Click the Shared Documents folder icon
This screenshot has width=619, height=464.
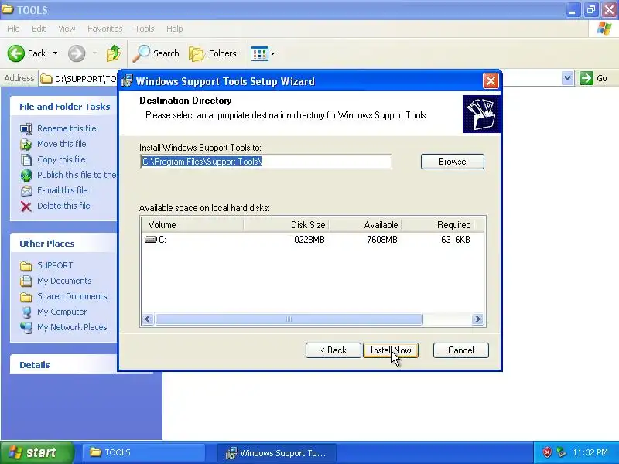click(x=26, y=297)
